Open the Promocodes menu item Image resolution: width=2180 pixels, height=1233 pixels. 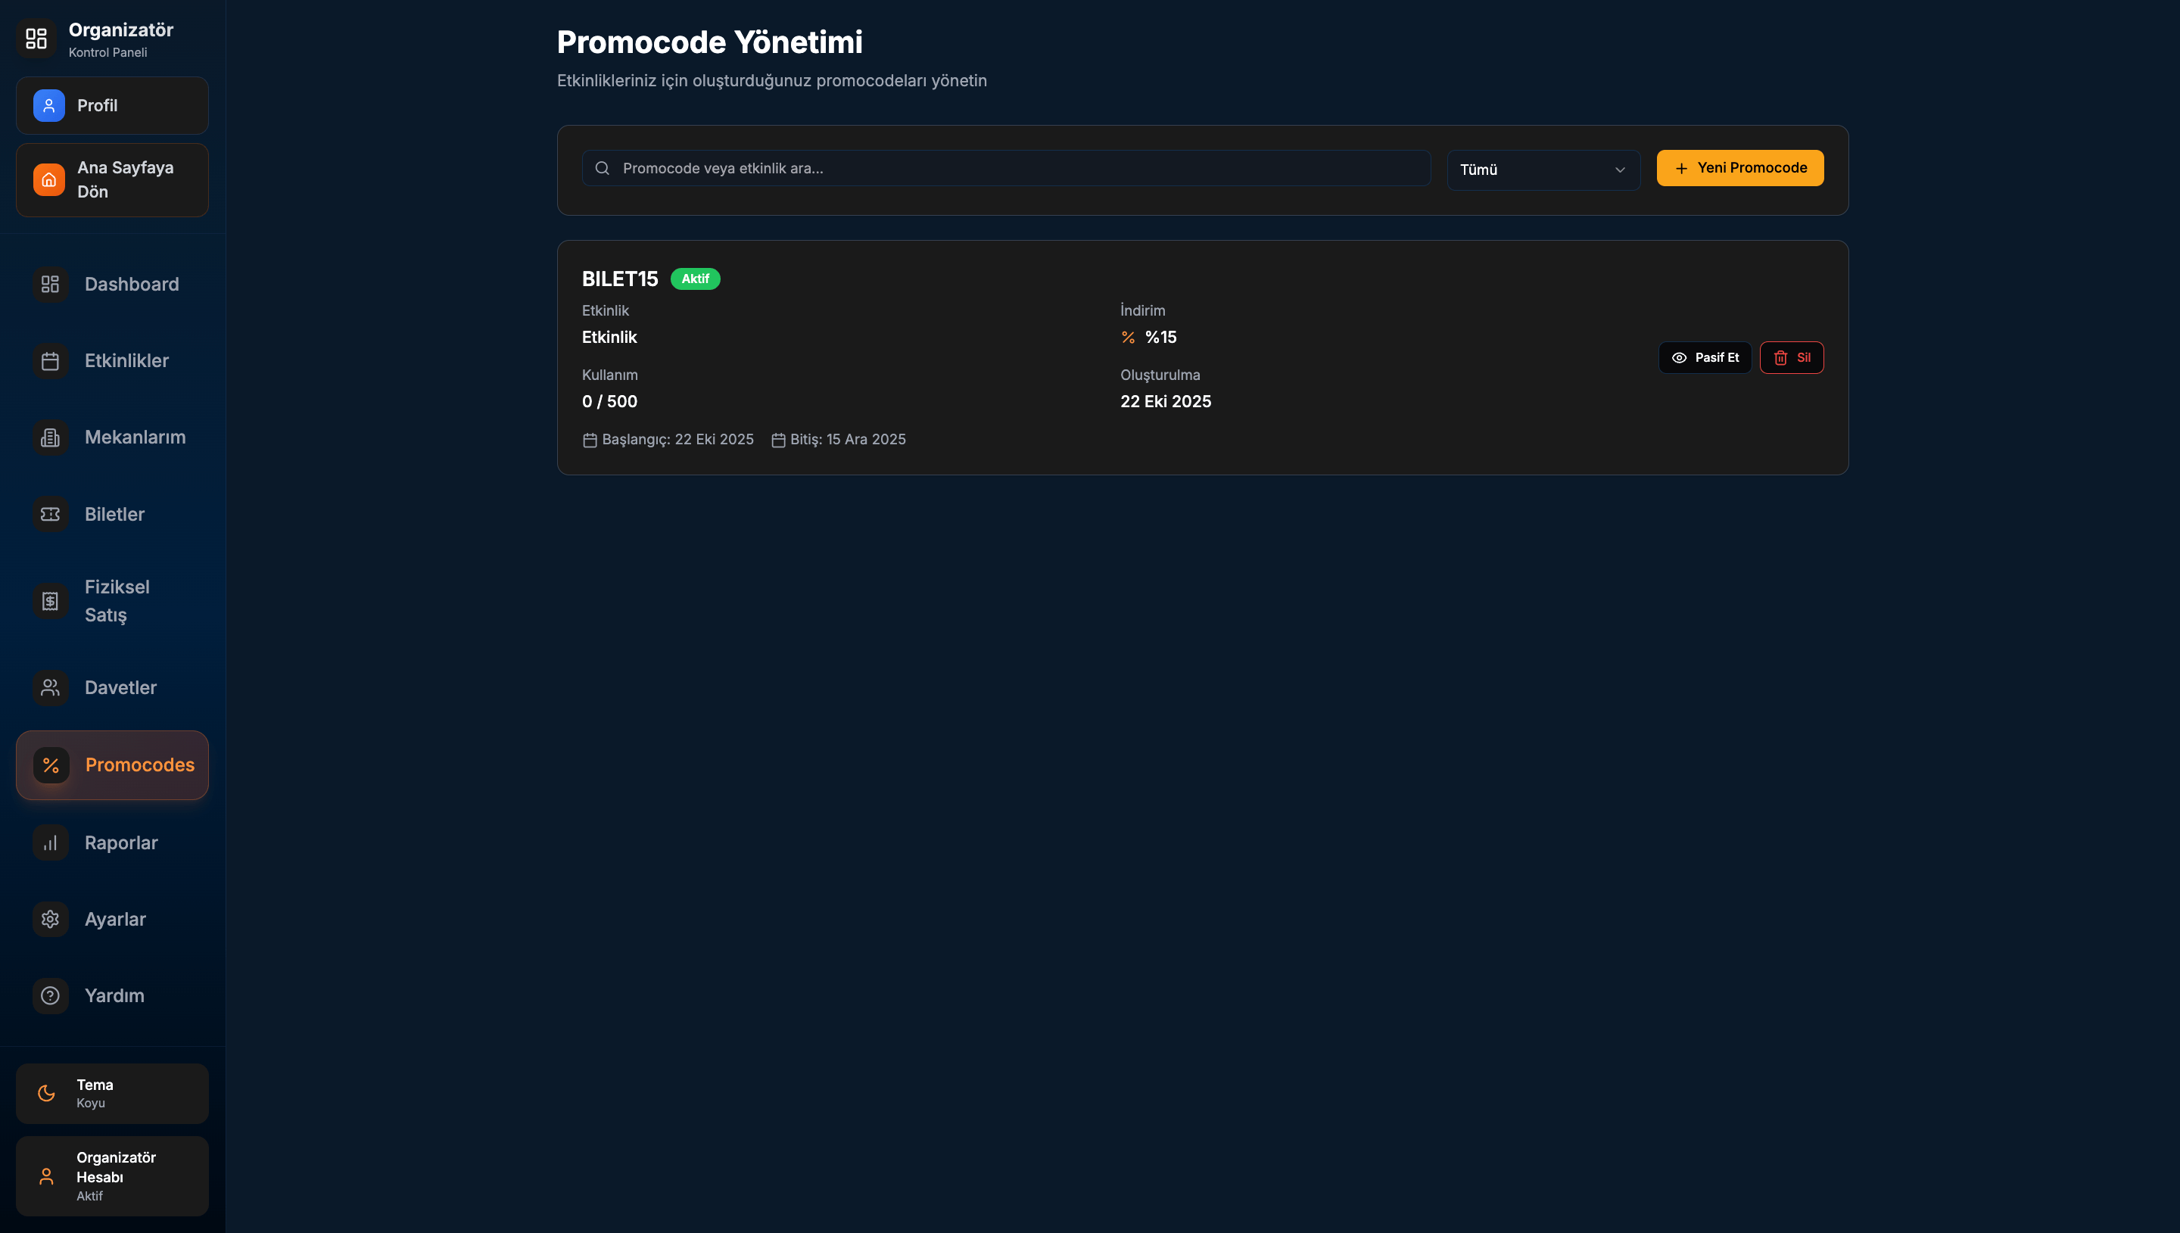point(112,764)
